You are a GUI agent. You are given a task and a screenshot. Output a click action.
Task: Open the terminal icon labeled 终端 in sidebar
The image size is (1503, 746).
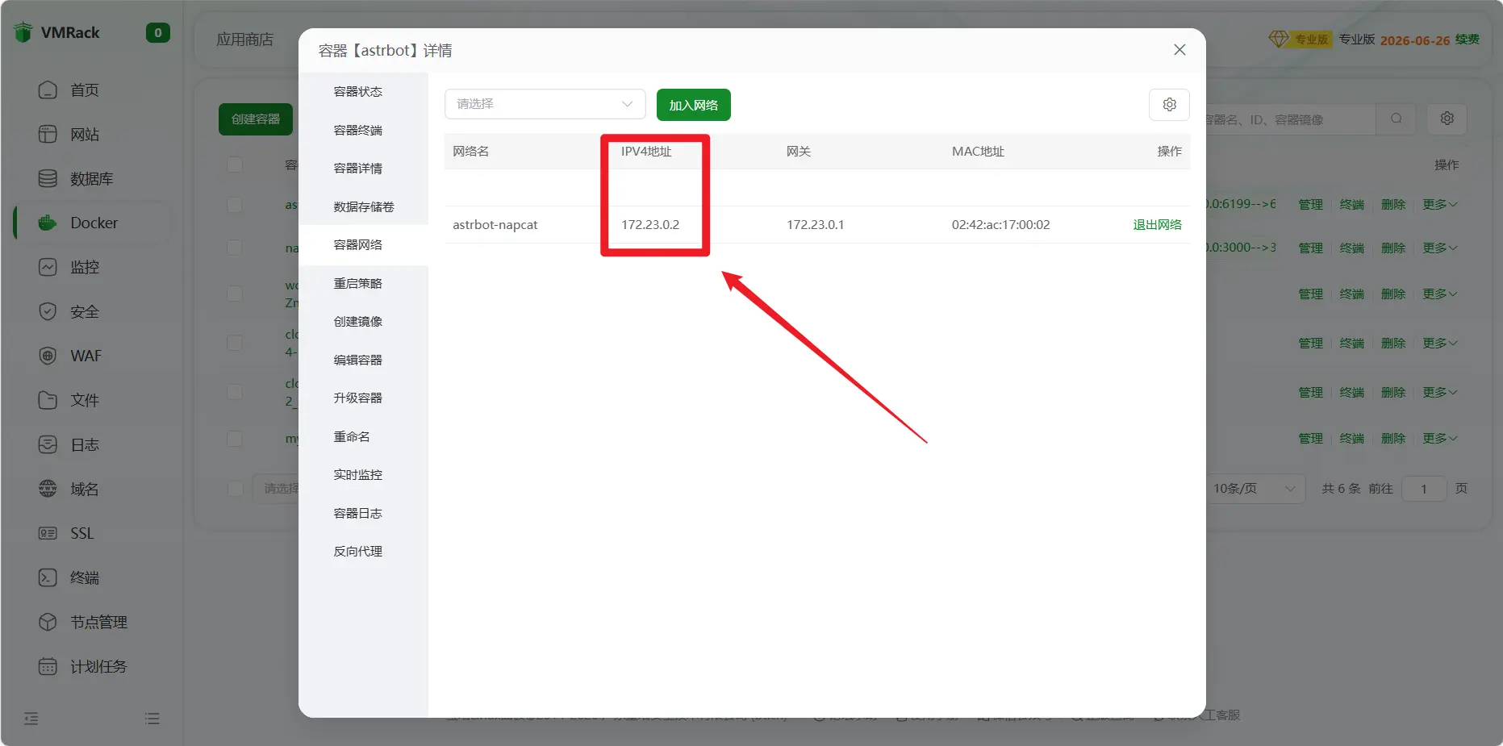48,577
